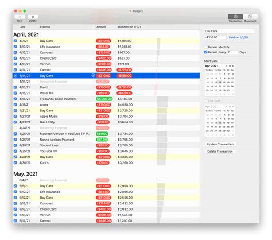Open the Transaction inspector icon
Image resolution: width=272 pixels, height=240 pixels.
tap(235, 17)
